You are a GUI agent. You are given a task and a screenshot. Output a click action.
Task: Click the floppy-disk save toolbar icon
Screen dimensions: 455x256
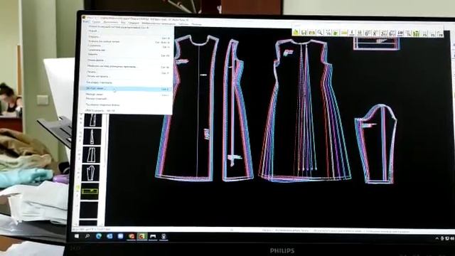point(304,33)
